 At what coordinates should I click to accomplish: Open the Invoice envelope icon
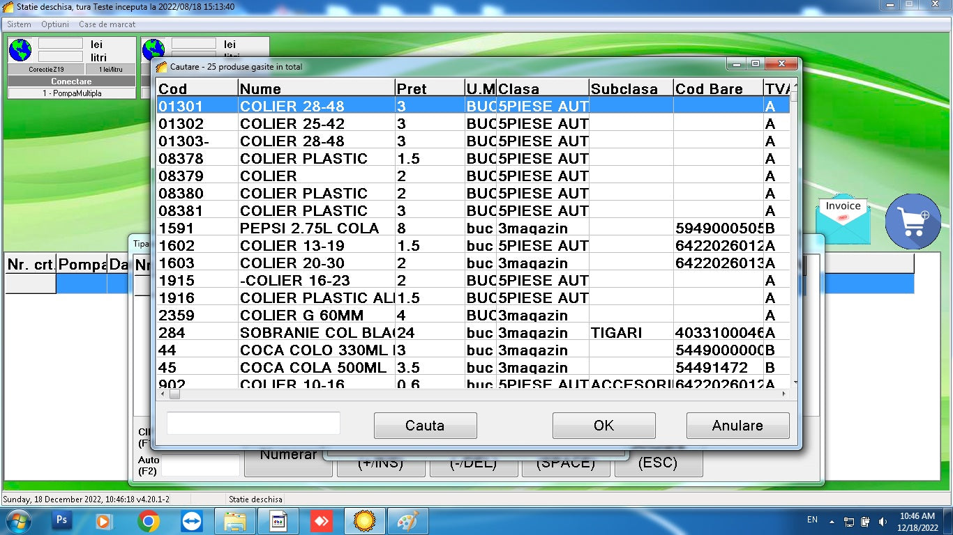tap(843, 219)
